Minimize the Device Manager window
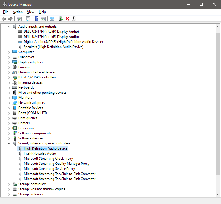 tap(188, 4)
